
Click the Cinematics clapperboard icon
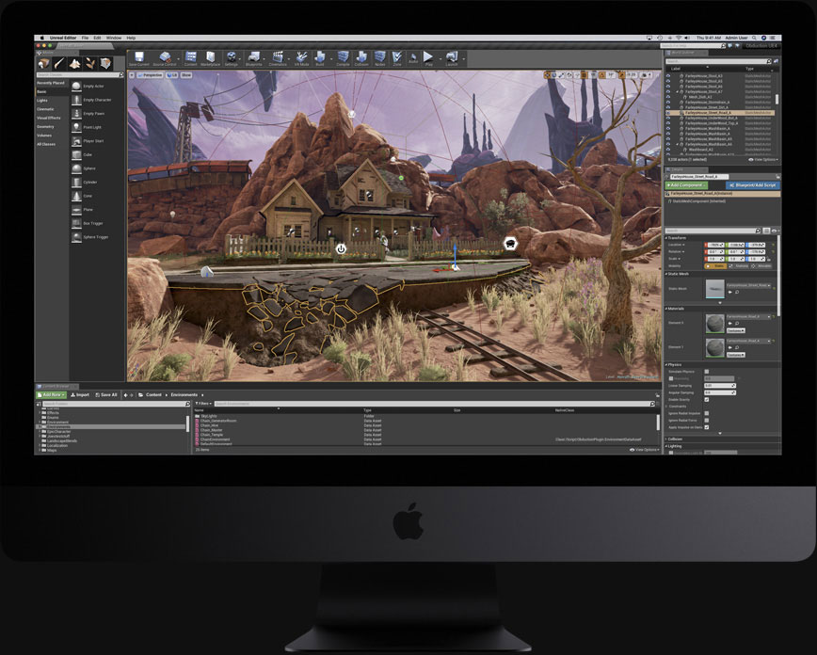(278, 56)
